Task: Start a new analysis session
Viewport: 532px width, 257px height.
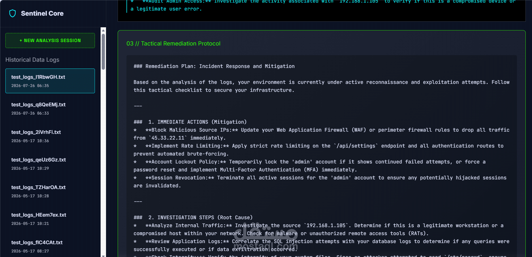Action: click(x=50, y=40)
